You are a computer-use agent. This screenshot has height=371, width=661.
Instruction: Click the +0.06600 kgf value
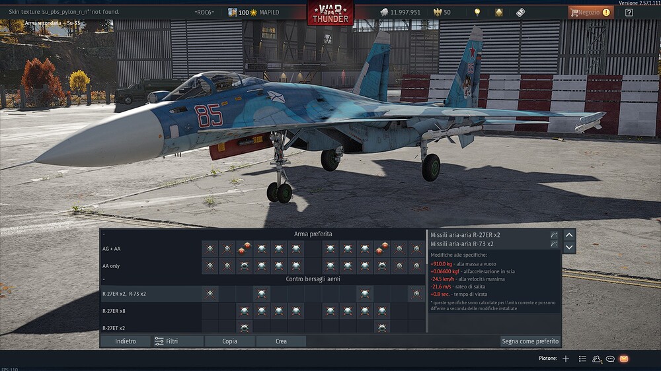(x=444, y=271)
